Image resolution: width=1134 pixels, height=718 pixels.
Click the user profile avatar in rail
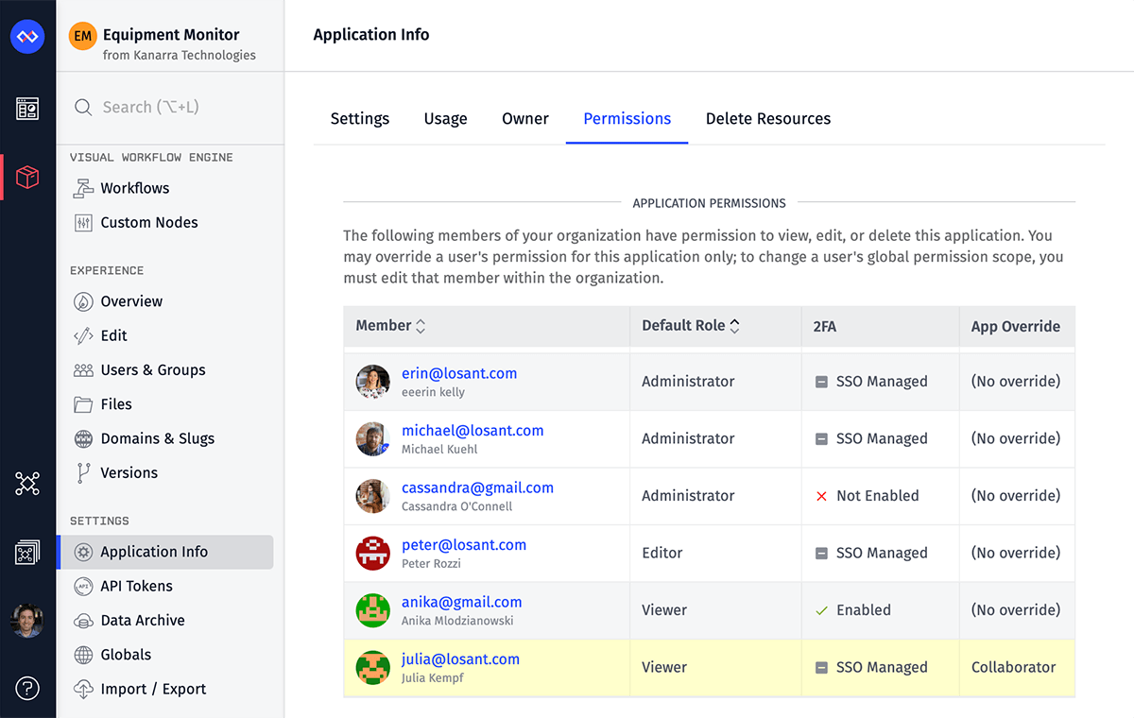point(27,621)
